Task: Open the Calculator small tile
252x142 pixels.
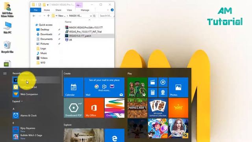Action: coord(152,93)
